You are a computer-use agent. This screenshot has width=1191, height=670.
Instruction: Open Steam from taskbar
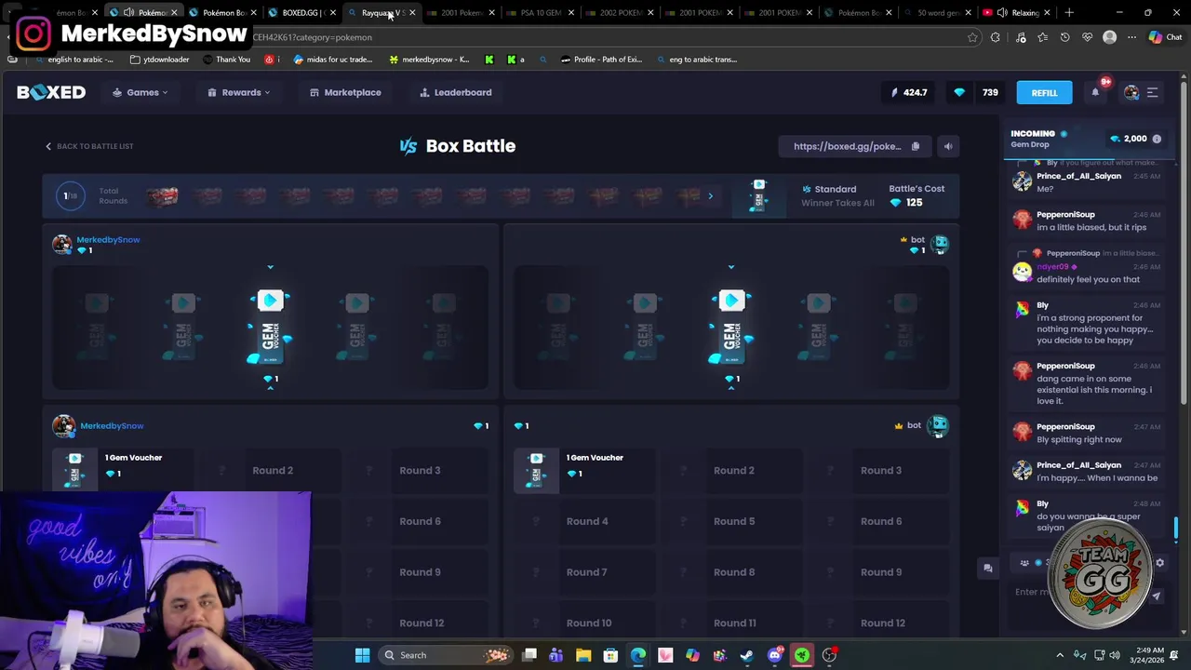pos(747,655)
